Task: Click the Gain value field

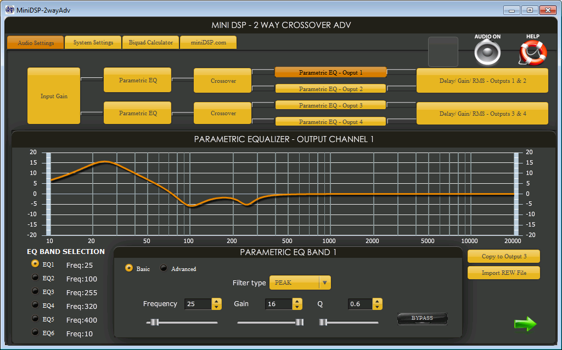Action: pyautogui.click(x=278, y=304)
